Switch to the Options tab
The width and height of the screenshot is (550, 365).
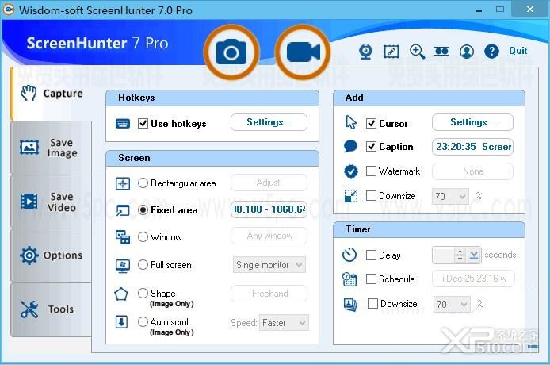point(52,255)
